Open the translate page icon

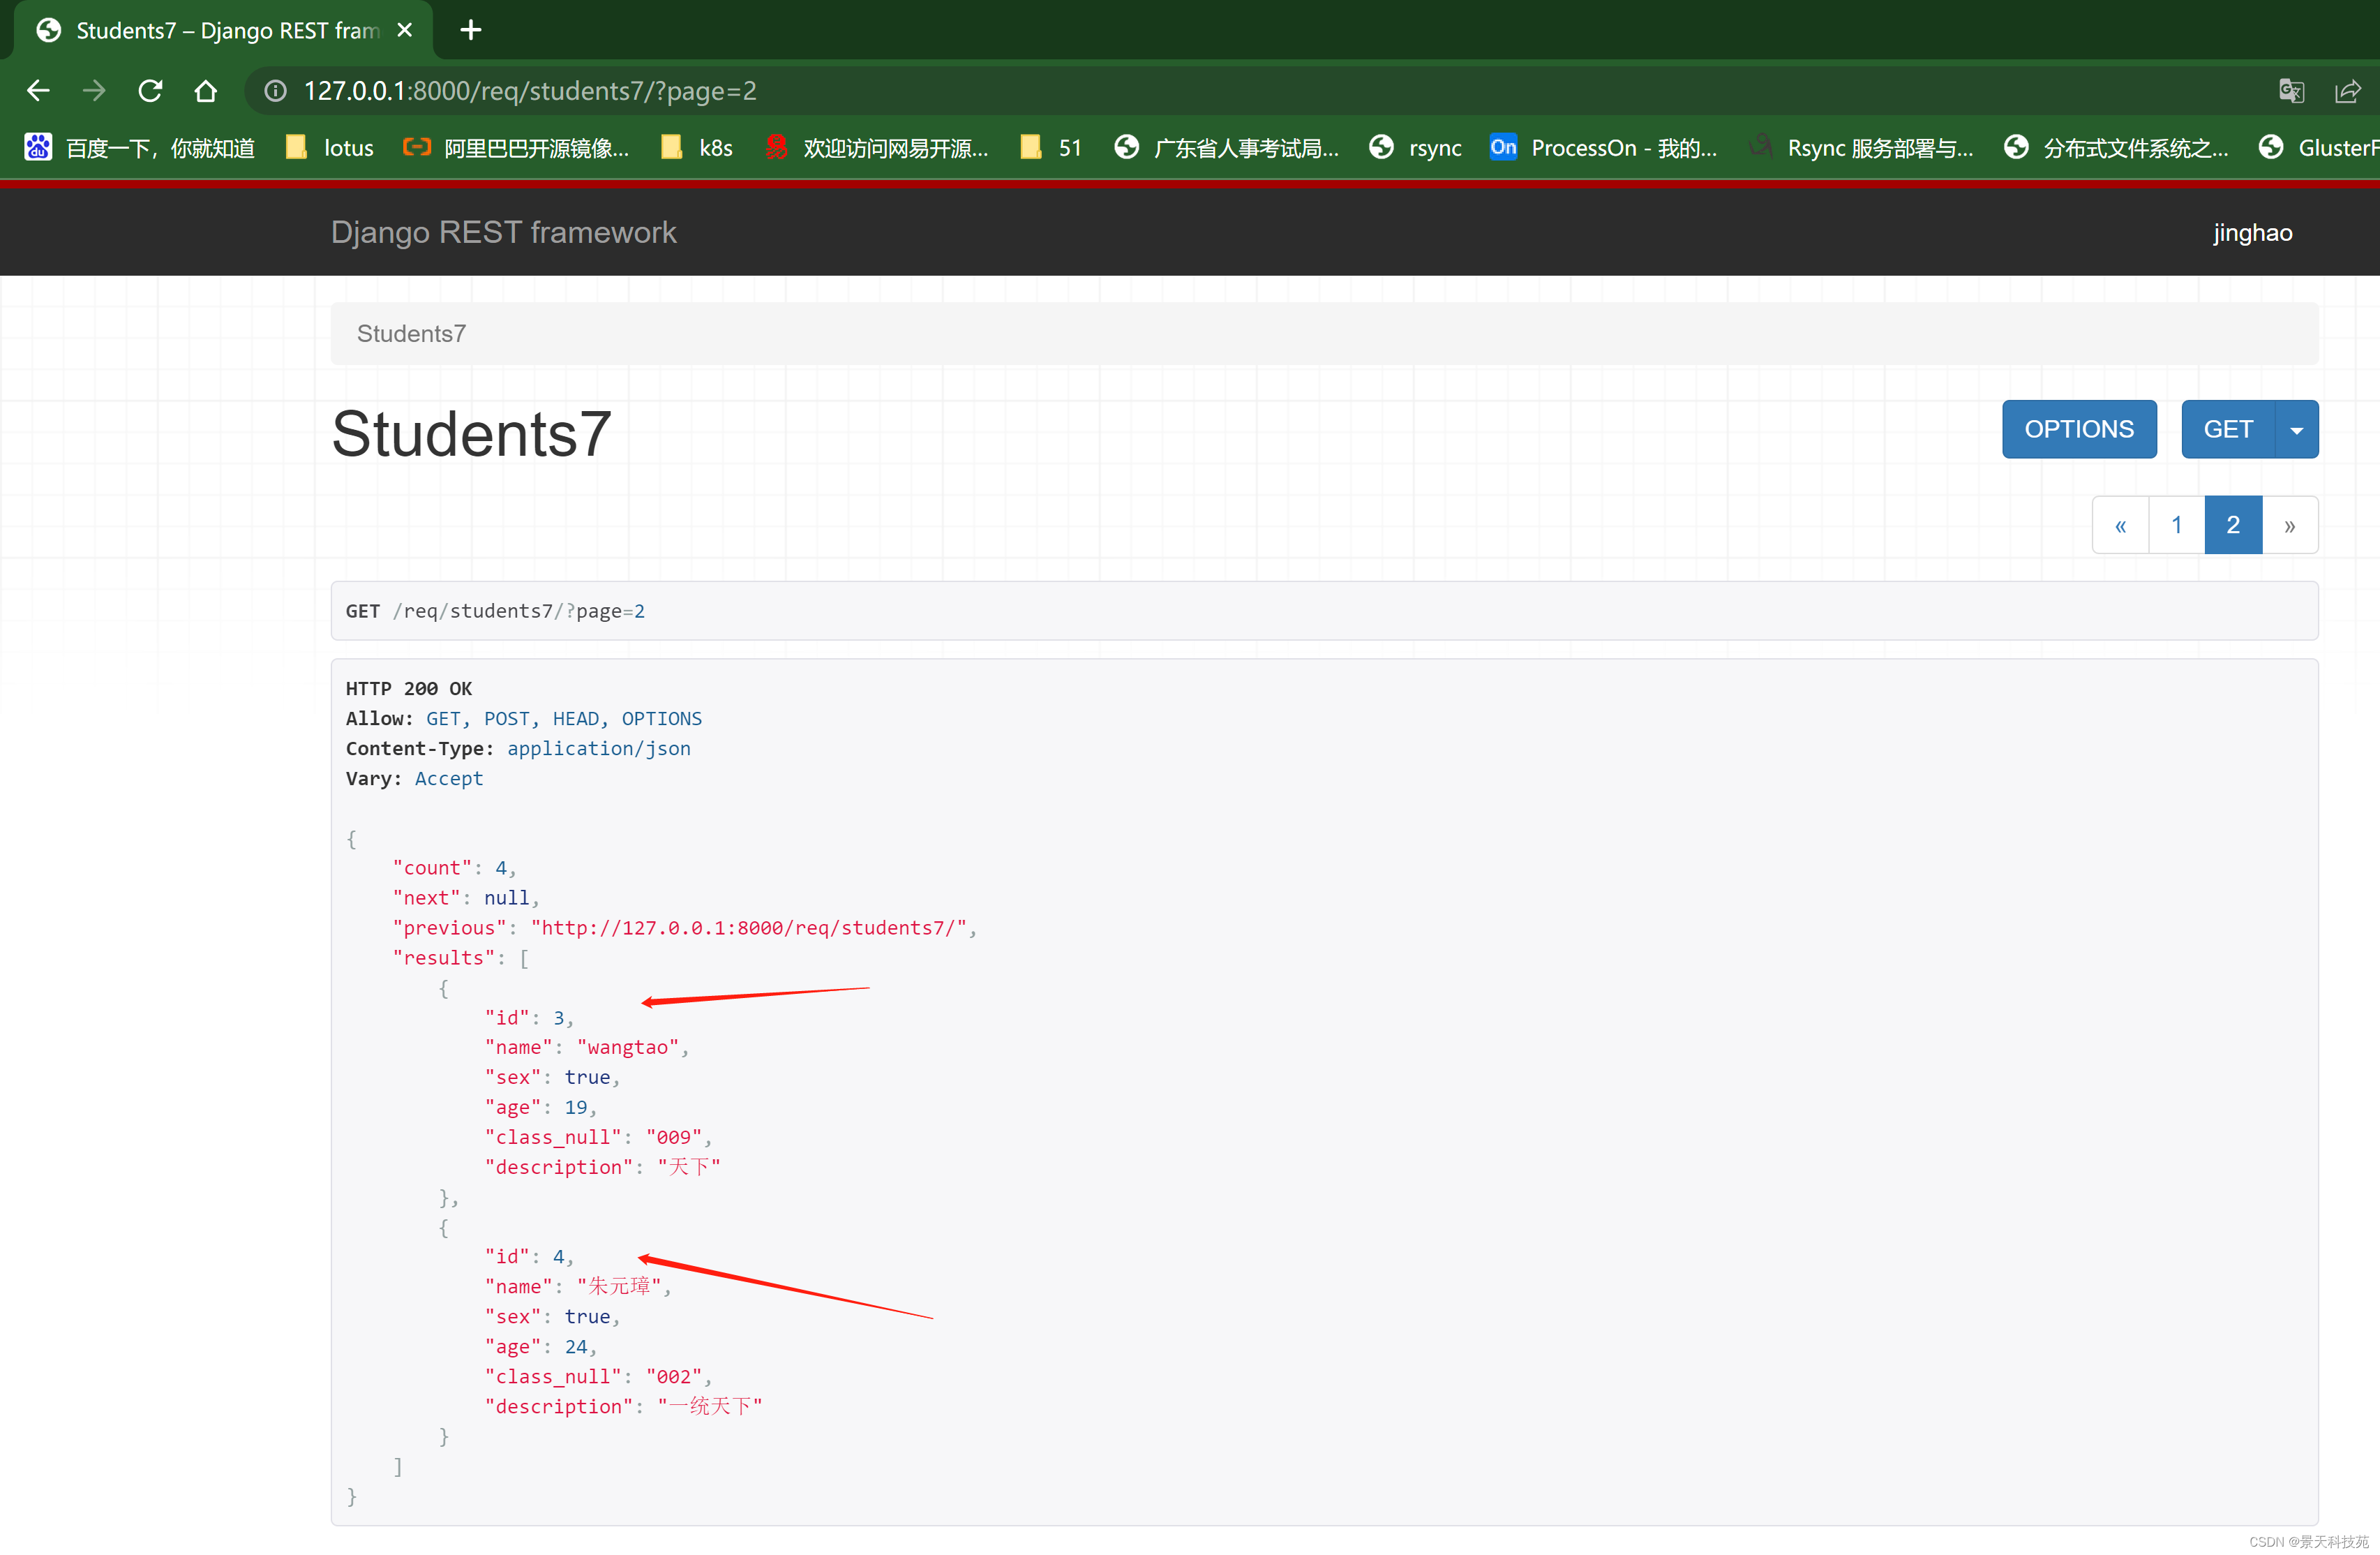[x=2291, y=91]
